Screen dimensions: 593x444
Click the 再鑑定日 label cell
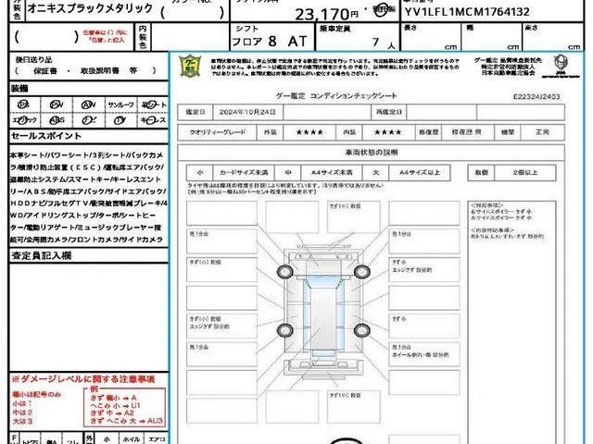coord(389,112)
